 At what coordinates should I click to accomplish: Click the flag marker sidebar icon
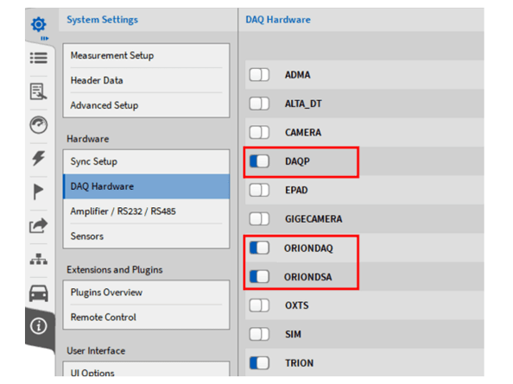click(x=38, y=192)
